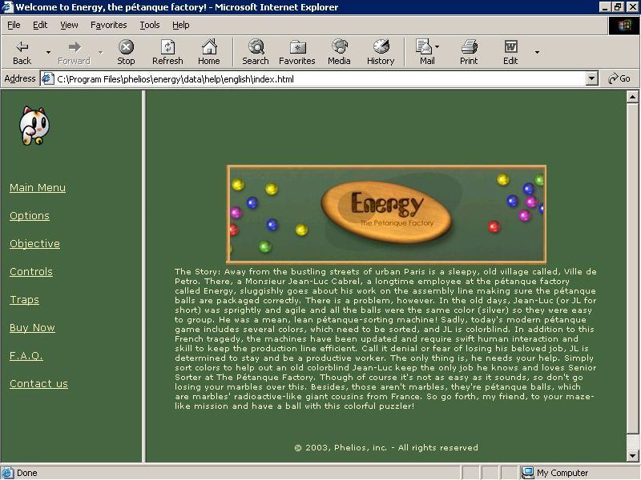
Task: Click the Done status bar text
Action: point(27,473)
